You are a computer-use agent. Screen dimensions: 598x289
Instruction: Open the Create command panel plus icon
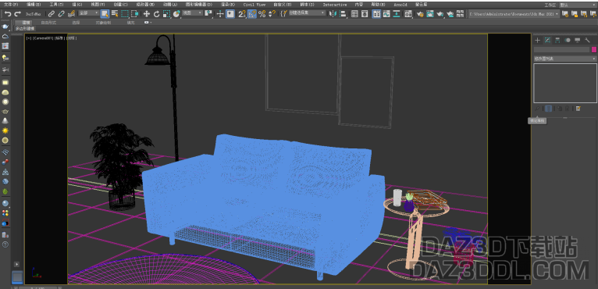[538, 40]
